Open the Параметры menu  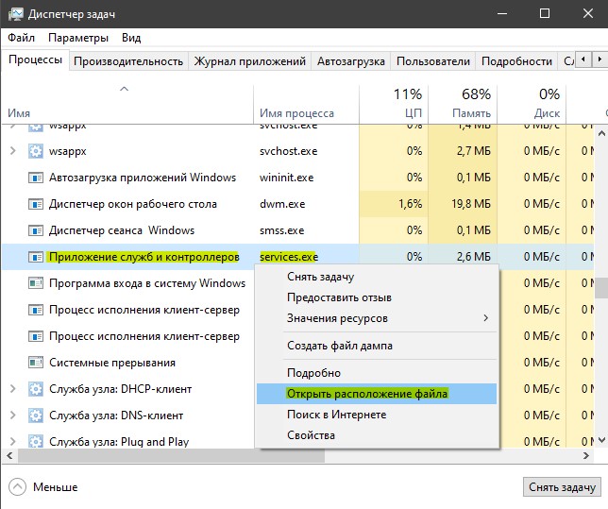tap(78, 38)
